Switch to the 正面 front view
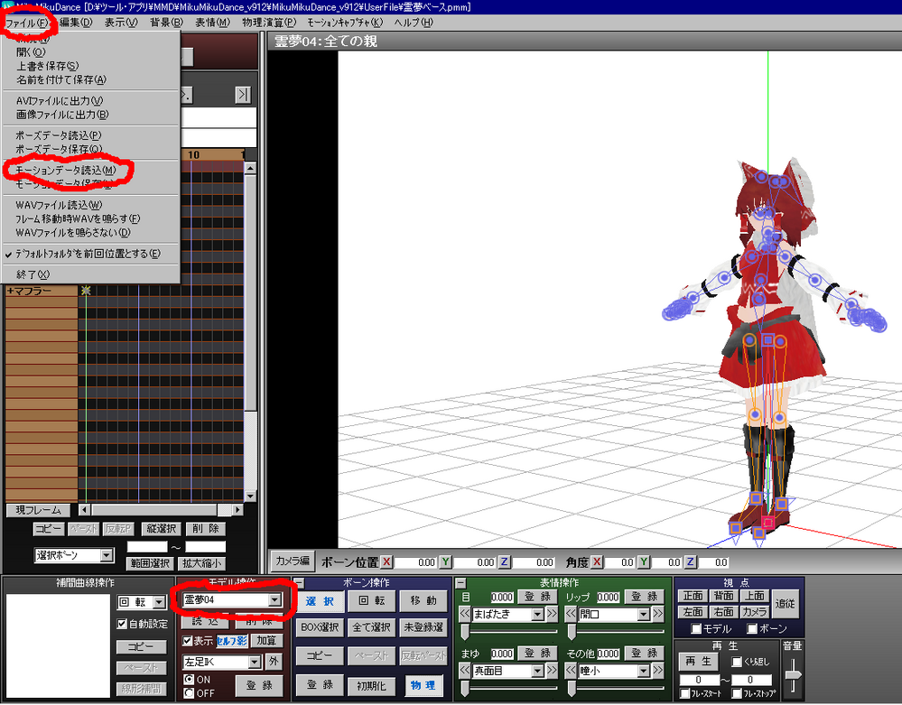 point(693,596)
